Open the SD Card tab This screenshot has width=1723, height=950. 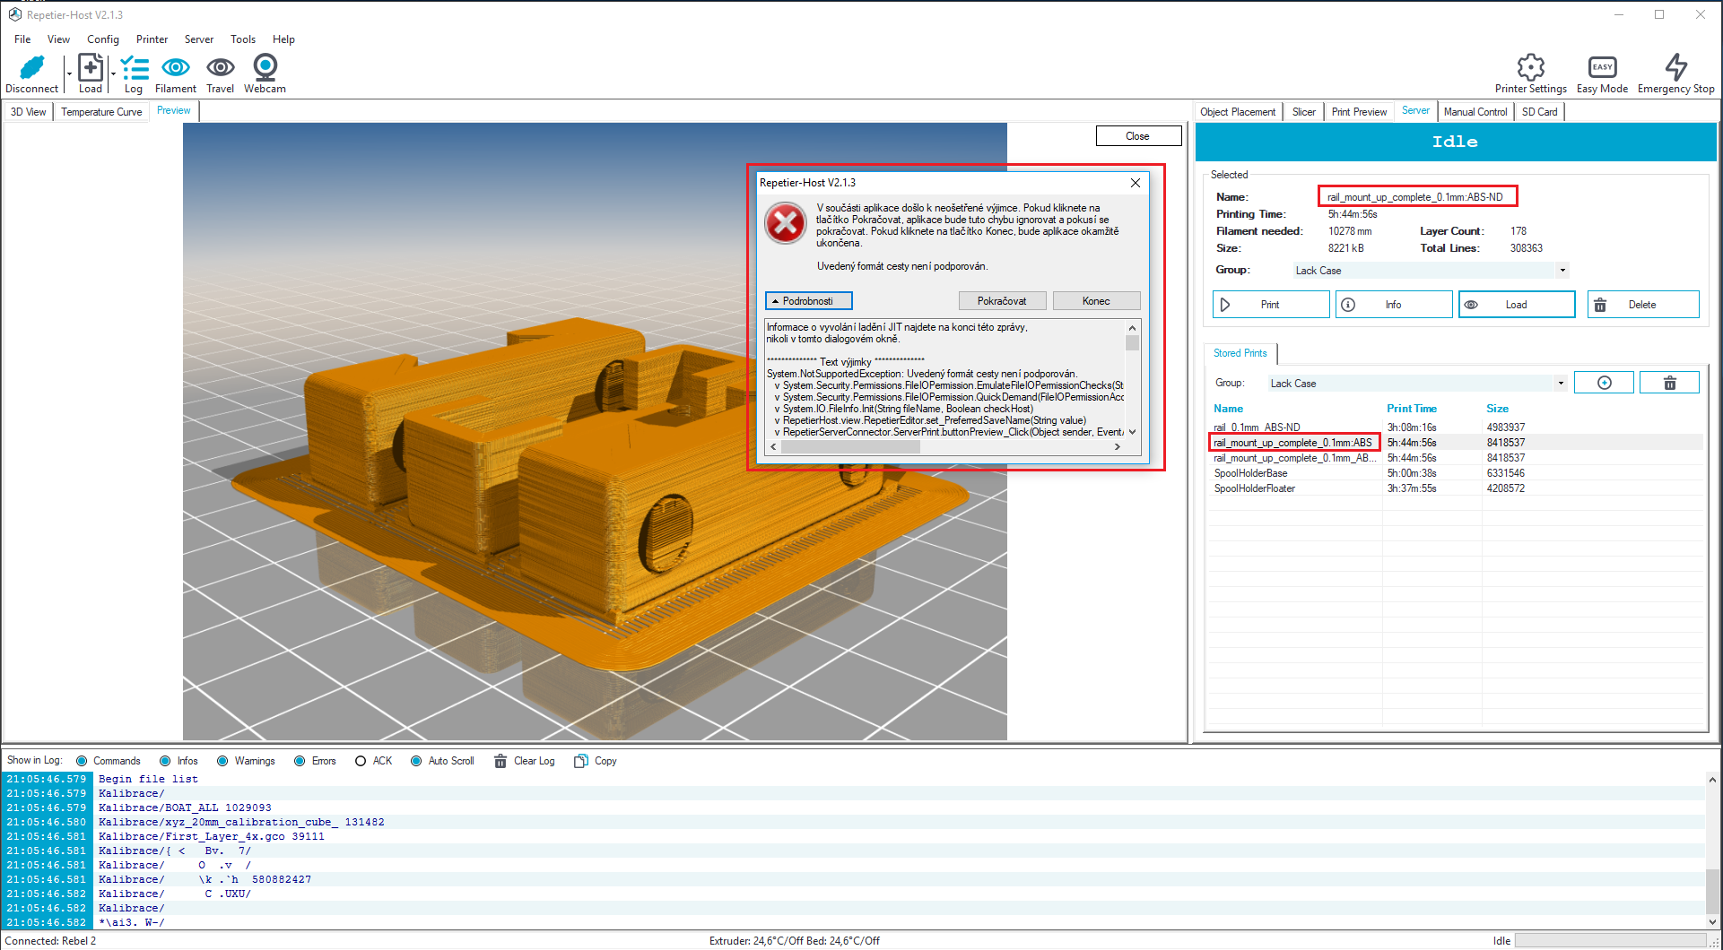1539,112
